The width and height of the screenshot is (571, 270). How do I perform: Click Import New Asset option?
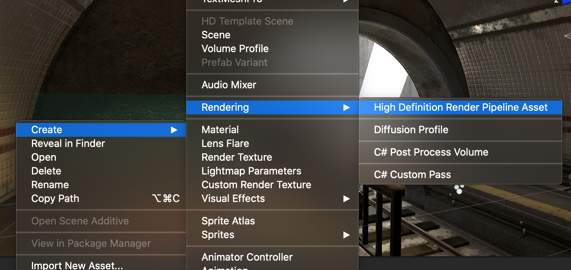77,265
